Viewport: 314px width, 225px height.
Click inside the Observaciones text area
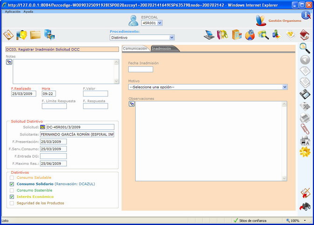click(x=209, y=141)
